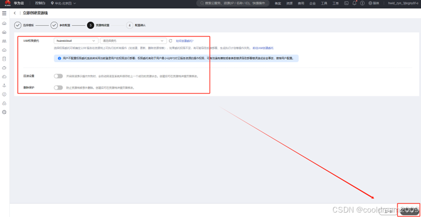Open the hamburger service list menu
Viewport: 421px width, 217px height.
[4, 13]
